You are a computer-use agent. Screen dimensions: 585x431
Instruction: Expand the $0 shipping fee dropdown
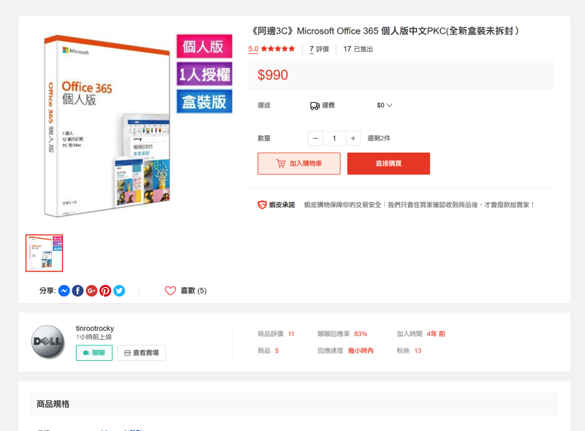pos(385,106)
